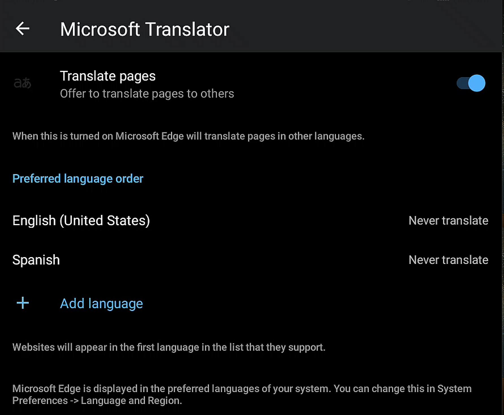Click the plus icon beside Add language

[23, 303]
